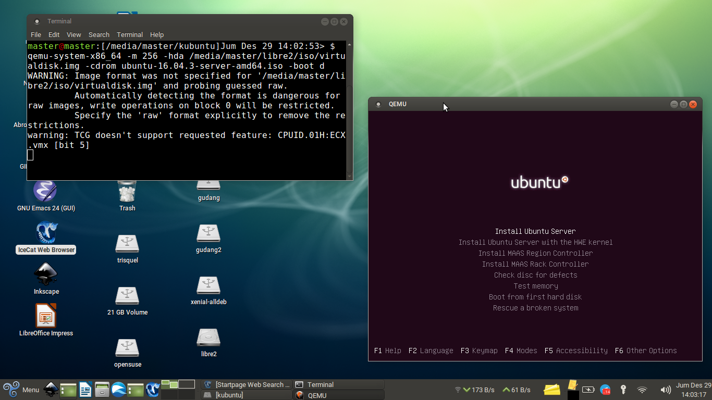Open the libre2 disk icon
Viewport: 712px width, 400px height.
coord(208,337)
